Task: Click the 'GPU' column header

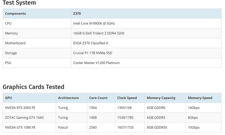Action: [x=8, y=98]
